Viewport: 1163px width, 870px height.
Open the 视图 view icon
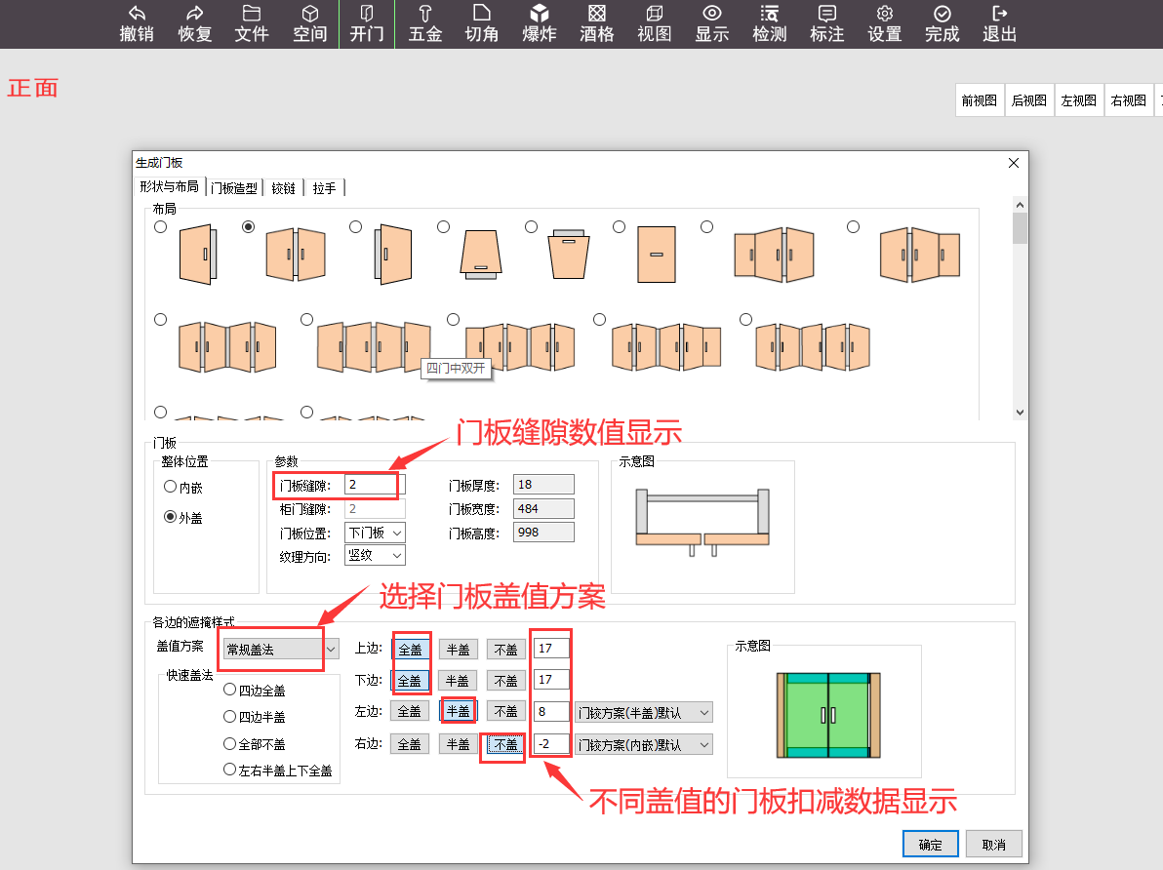tap(654, 23)
